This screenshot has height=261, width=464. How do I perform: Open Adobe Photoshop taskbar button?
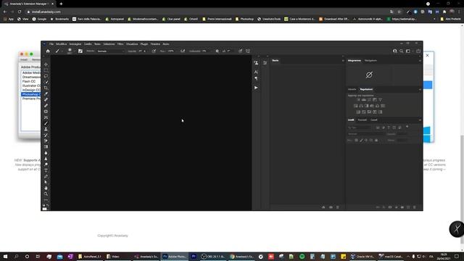click(x=175, y=257)
